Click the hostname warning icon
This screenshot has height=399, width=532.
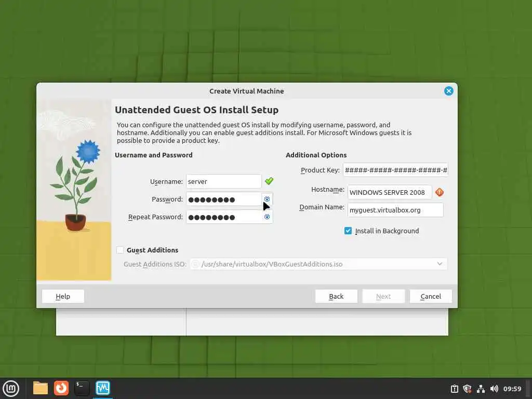tap(440, 192)
